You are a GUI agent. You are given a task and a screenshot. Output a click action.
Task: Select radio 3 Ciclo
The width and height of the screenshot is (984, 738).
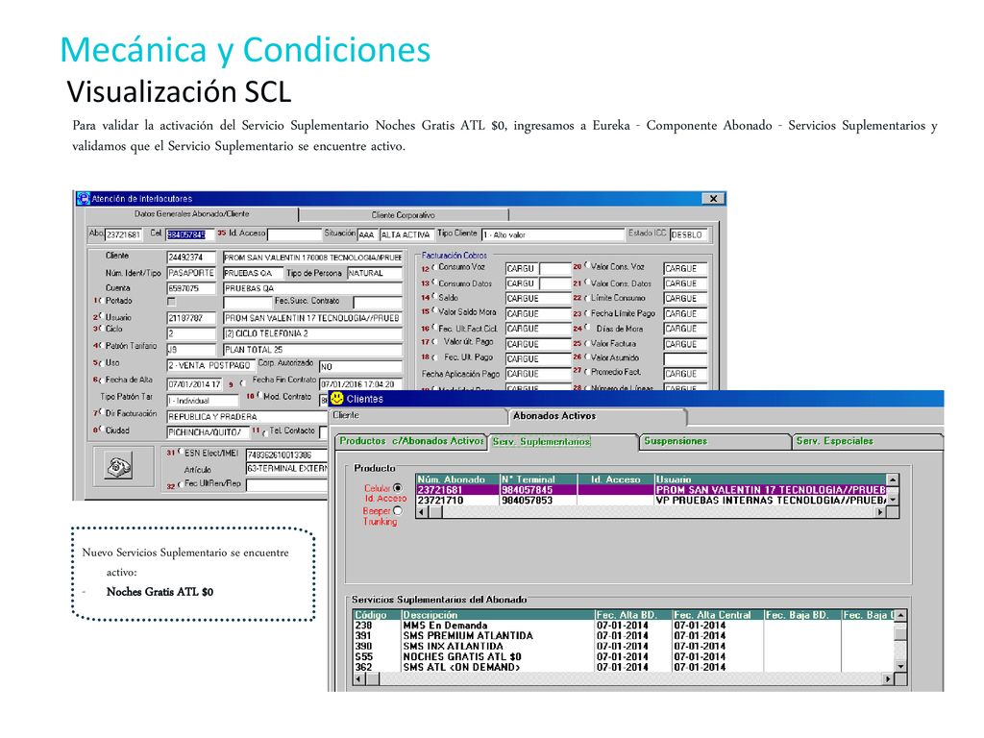pos(100,329)
